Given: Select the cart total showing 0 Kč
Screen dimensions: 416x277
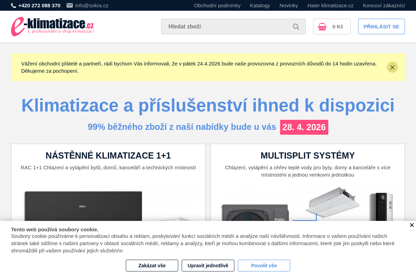Looking at the screenshot, I should [338, 26].
